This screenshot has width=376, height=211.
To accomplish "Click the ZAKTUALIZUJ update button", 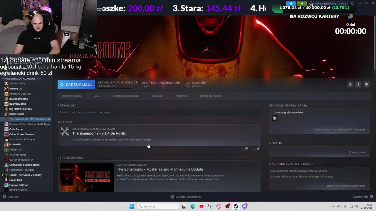I will point(76,84).
